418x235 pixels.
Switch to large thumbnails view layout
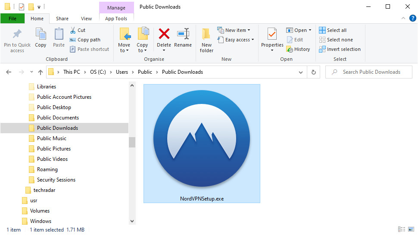pyautogui.click(x=411, y=229)
